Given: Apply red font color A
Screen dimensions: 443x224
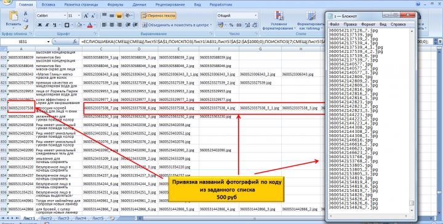Looking at the screenshot, I should (x=90, y=25).
